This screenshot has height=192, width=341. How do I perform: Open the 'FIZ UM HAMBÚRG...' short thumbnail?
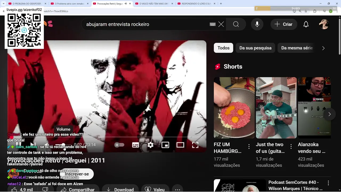point(234,108)
